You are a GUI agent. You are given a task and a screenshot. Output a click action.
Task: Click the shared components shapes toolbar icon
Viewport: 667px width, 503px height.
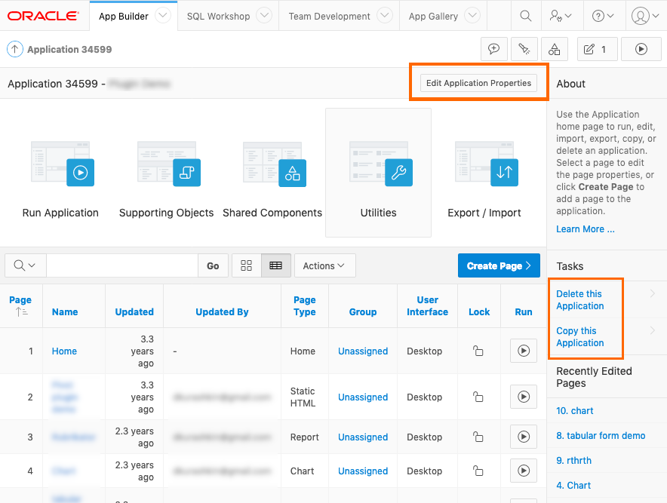[555, 49]
